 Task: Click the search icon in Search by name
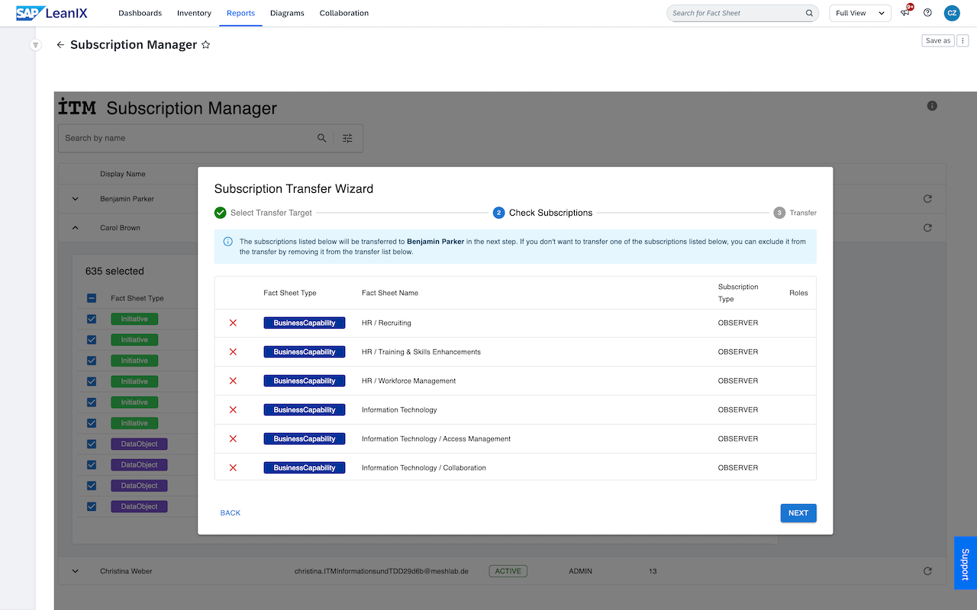click(322, 138)
